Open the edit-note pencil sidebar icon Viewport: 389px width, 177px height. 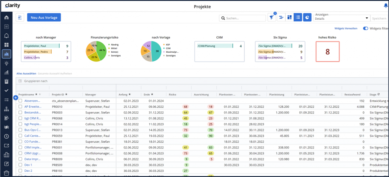click(x=6, y=164)
